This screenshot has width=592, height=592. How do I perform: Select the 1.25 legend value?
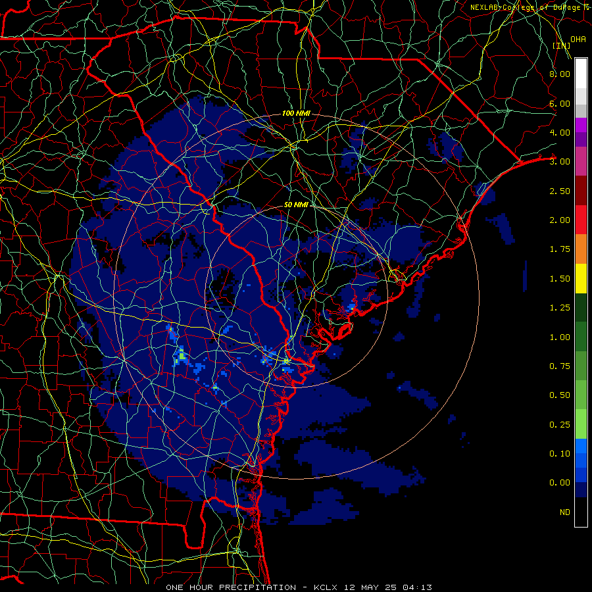560,308
